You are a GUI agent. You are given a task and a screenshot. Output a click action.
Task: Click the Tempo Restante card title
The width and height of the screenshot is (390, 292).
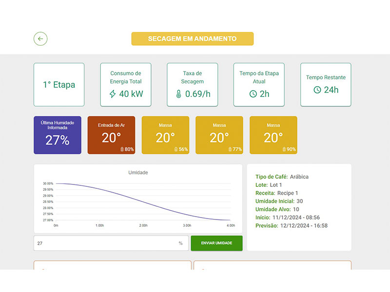326,77
